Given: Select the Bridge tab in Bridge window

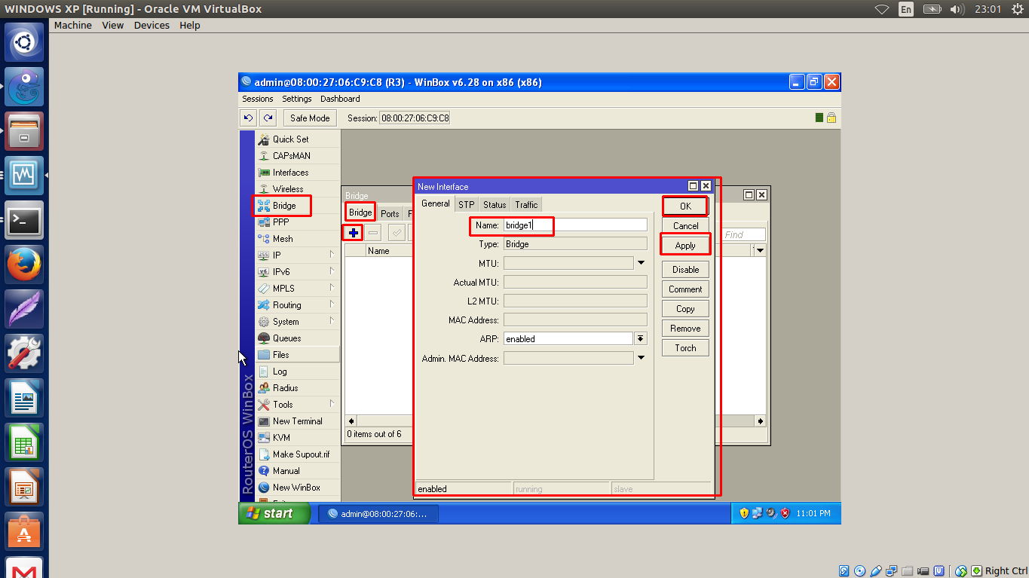Looking at the screenshot, I should coord(360,213).
